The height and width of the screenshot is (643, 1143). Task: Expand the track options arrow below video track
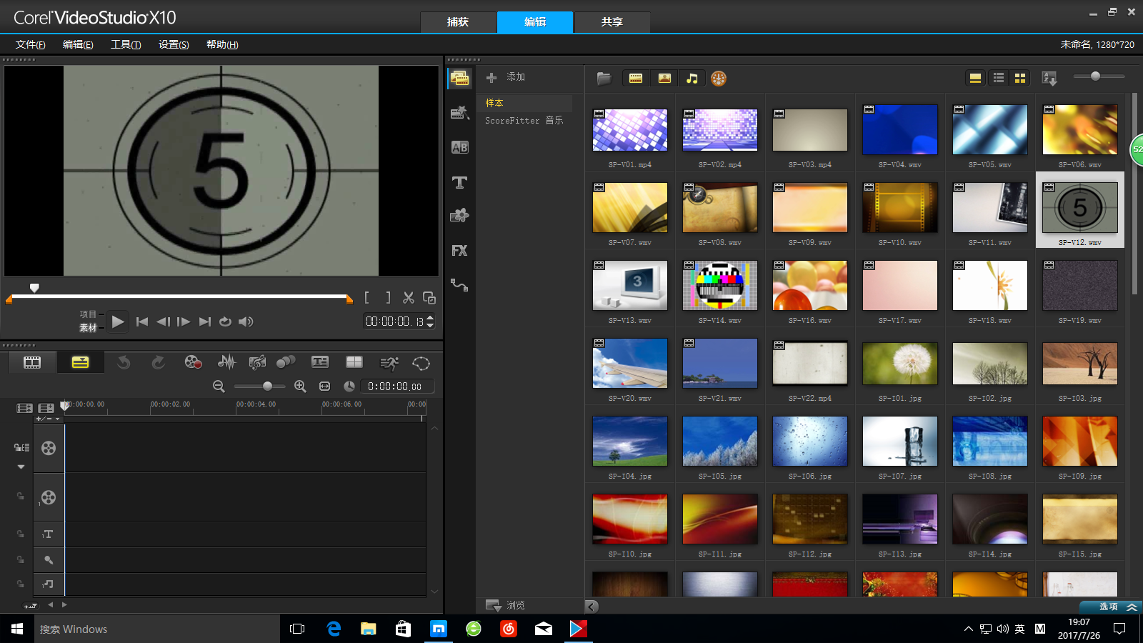pos(21,467)
